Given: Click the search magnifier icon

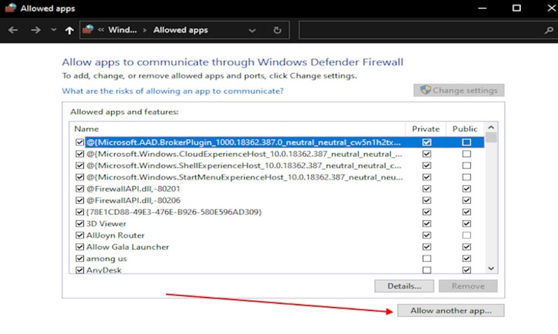Looking at the screenshot, I should coord(549,30).
